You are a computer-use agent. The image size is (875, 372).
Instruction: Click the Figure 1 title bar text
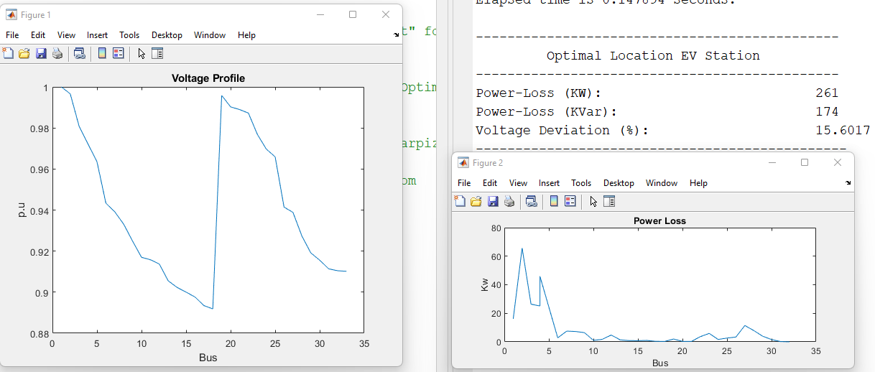coord(36,15)
